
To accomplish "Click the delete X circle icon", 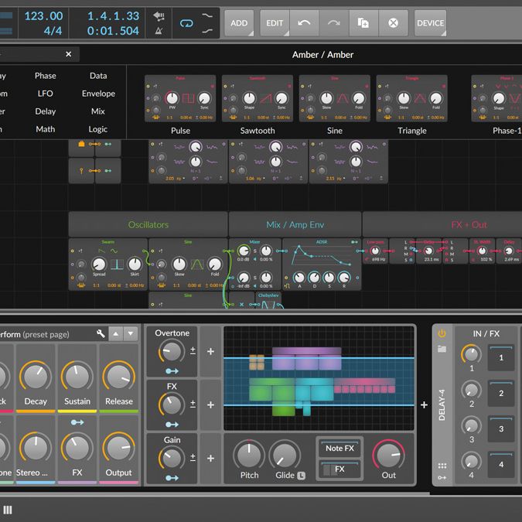I will click(393, 23).
